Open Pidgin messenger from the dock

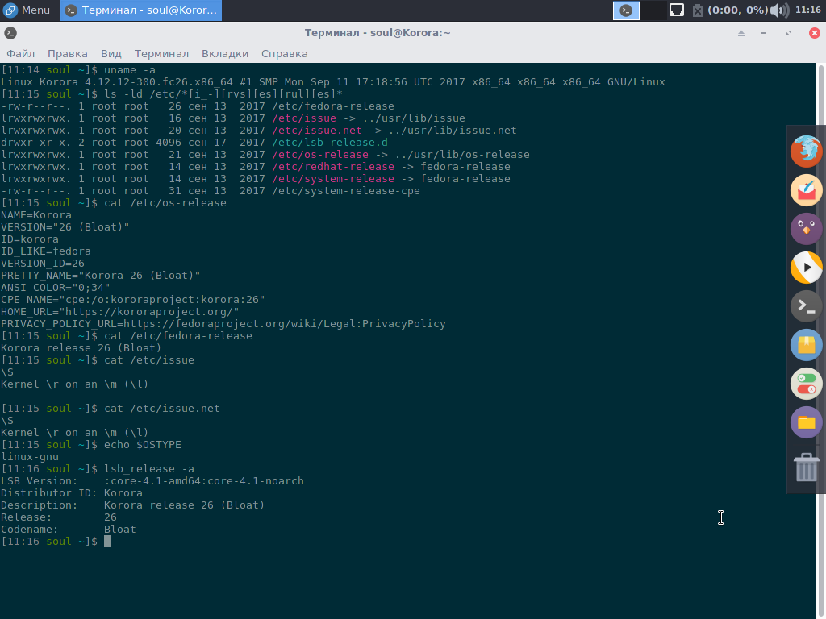(806, 228)
